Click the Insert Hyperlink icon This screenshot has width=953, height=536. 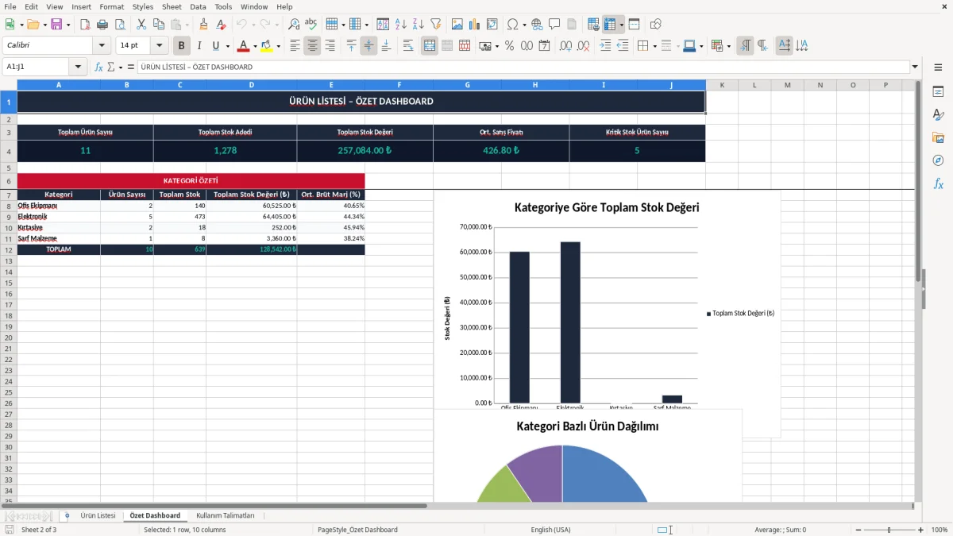[537, 25]
